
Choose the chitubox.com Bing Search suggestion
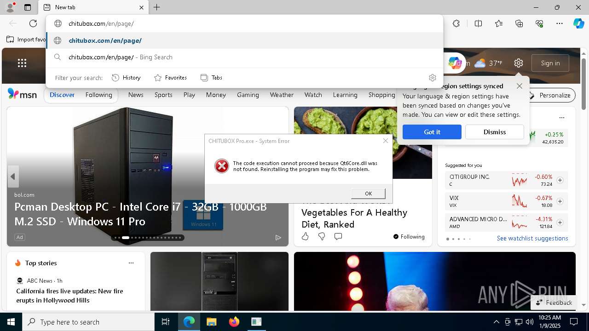245,57
